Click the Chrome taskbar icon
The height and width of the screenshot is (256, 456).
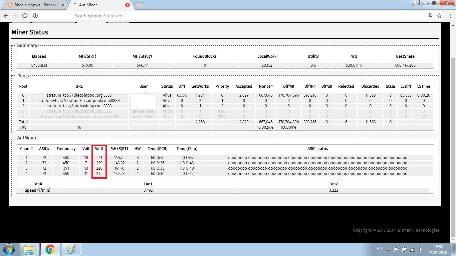50,249
